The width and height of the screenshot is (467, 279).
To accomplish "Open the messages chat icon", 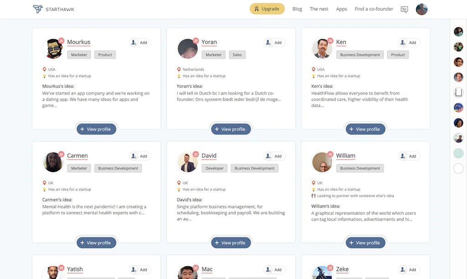I will point(404,9).
